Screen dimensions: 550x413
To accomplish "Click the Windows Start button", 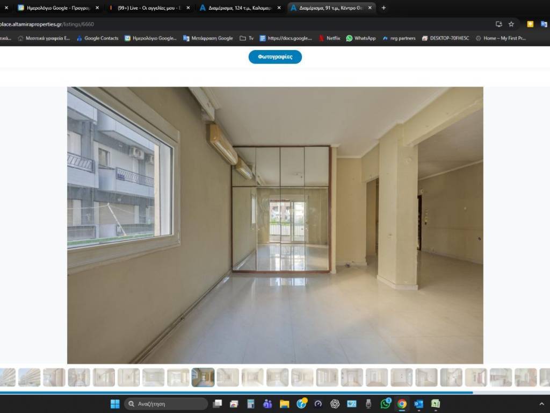I will coord(115,404).
